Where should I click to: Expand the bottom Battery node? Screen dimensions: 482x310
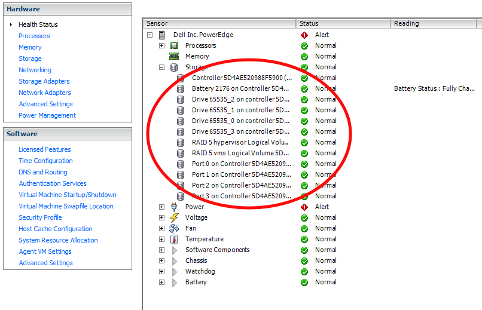[x=161, y=282]
